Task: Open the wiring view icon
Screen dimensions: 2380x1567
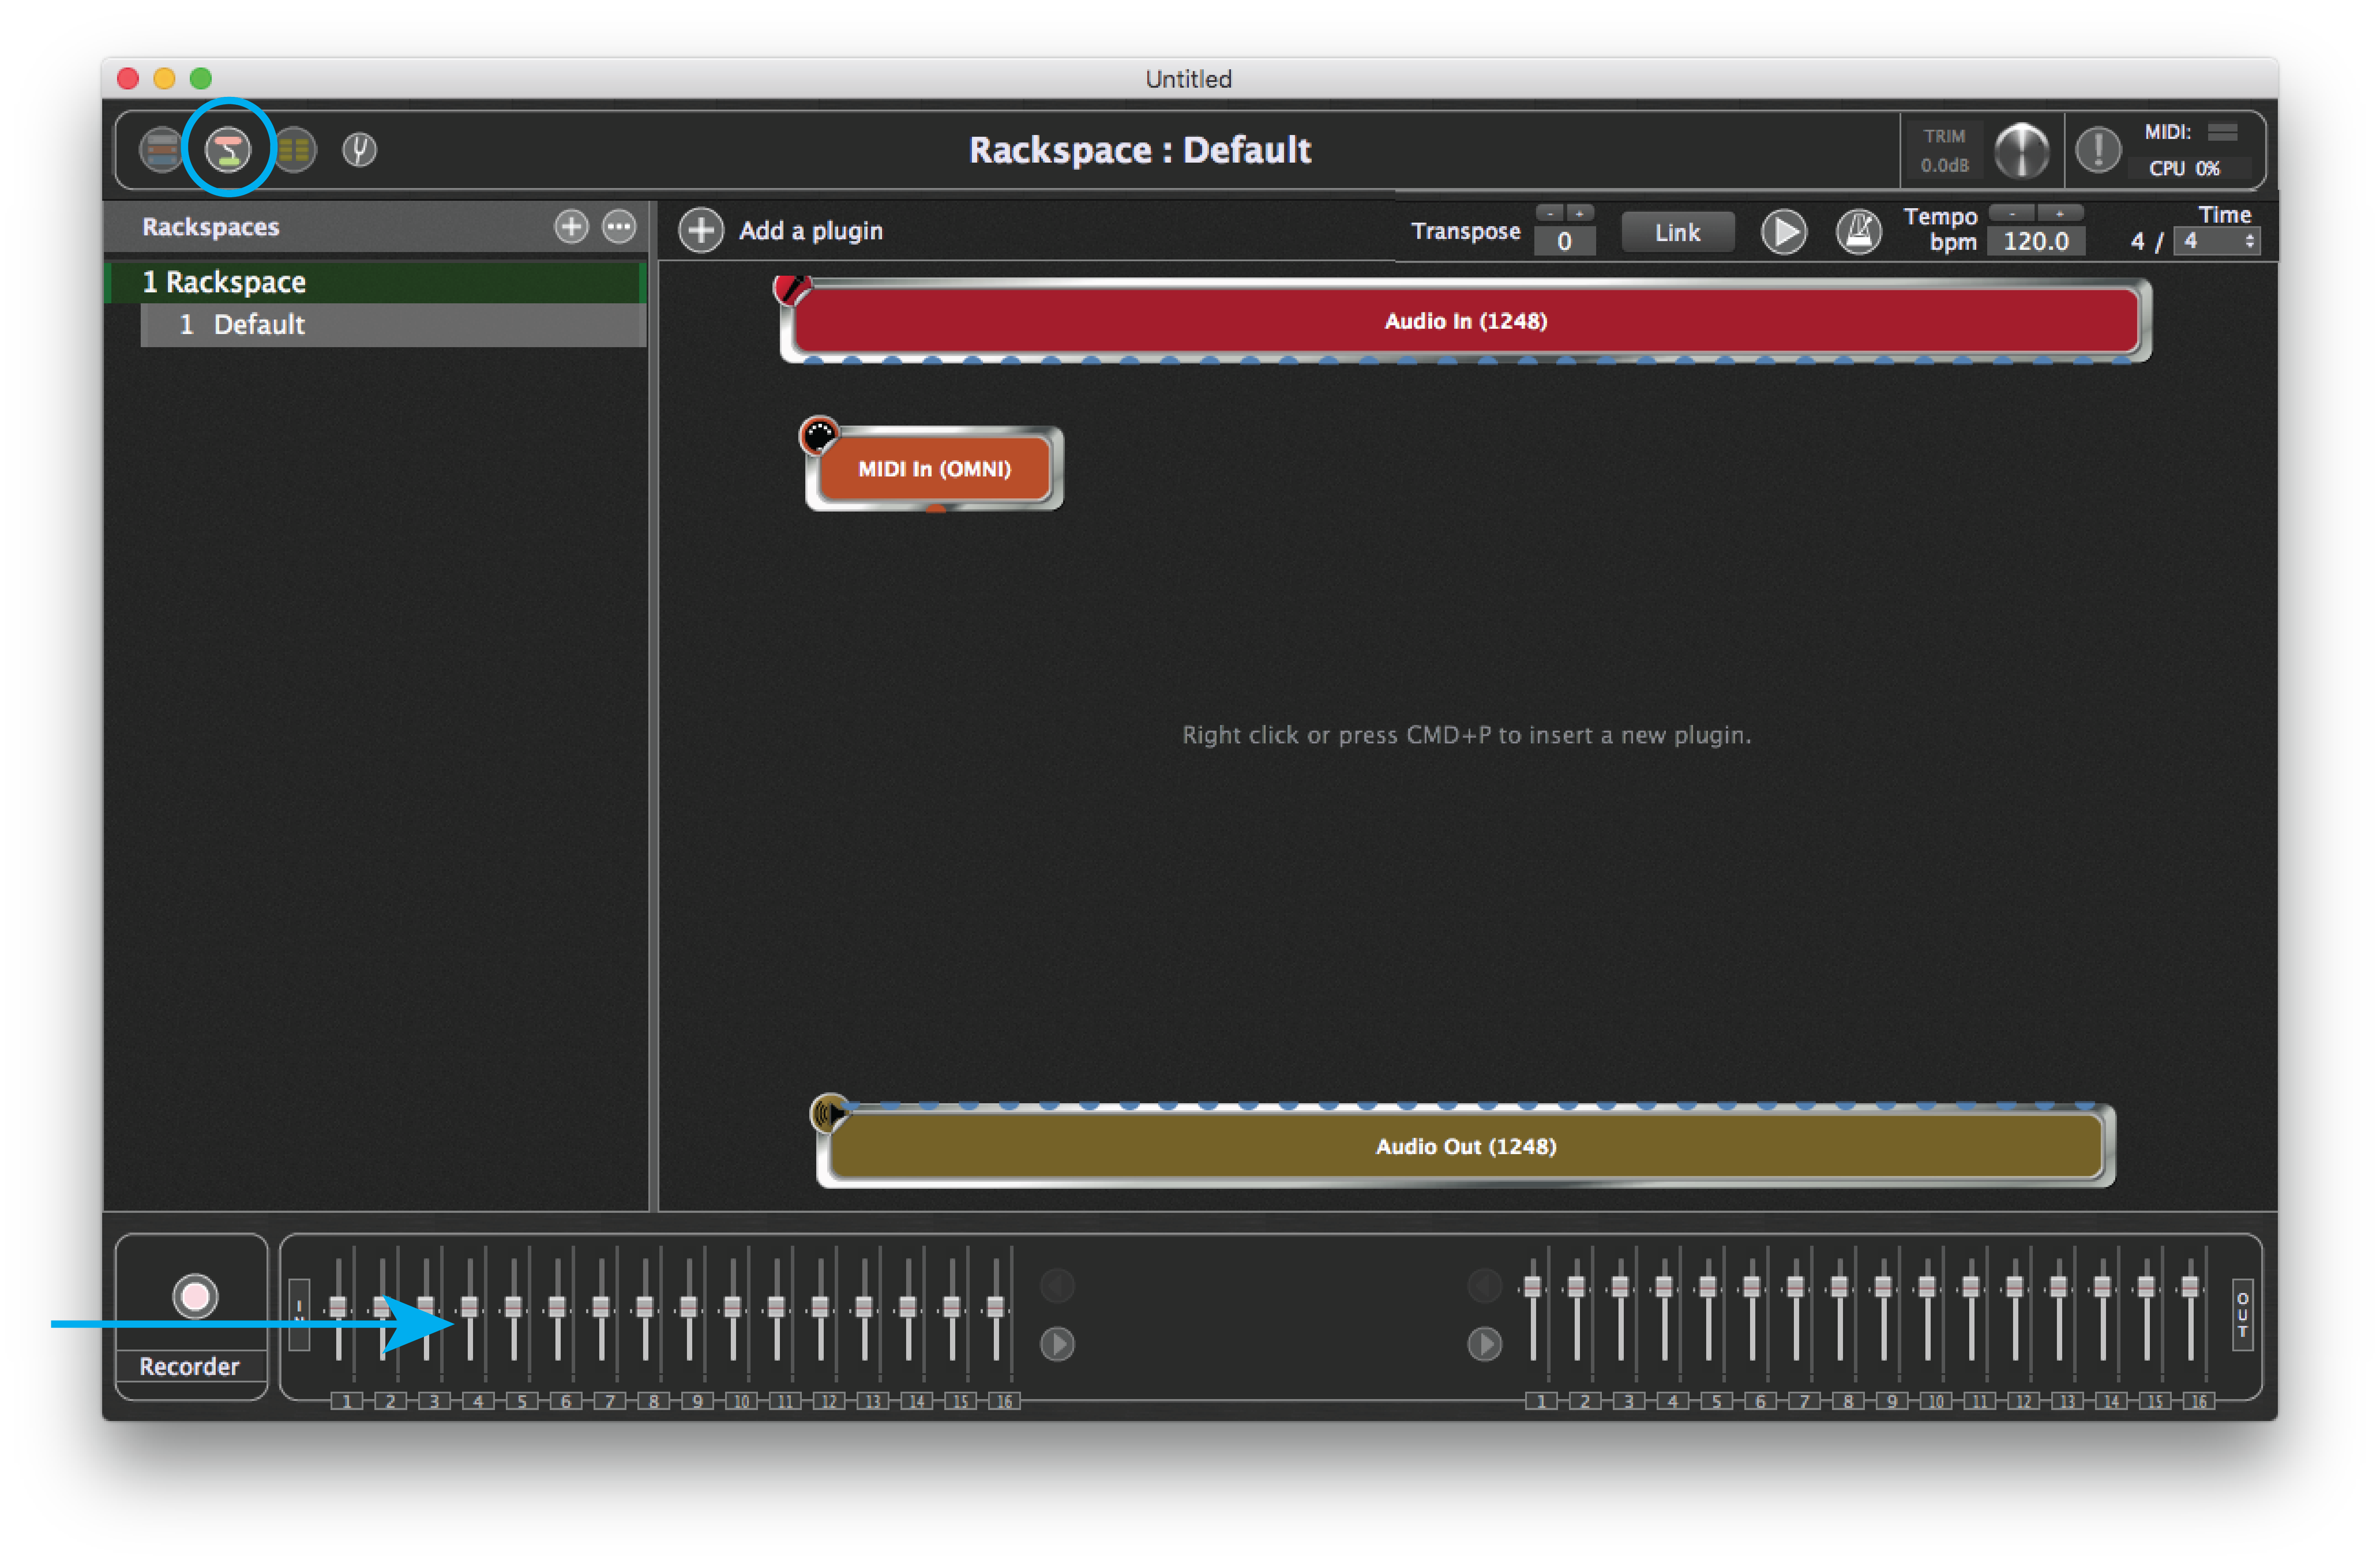Action: tap(228, 150)
